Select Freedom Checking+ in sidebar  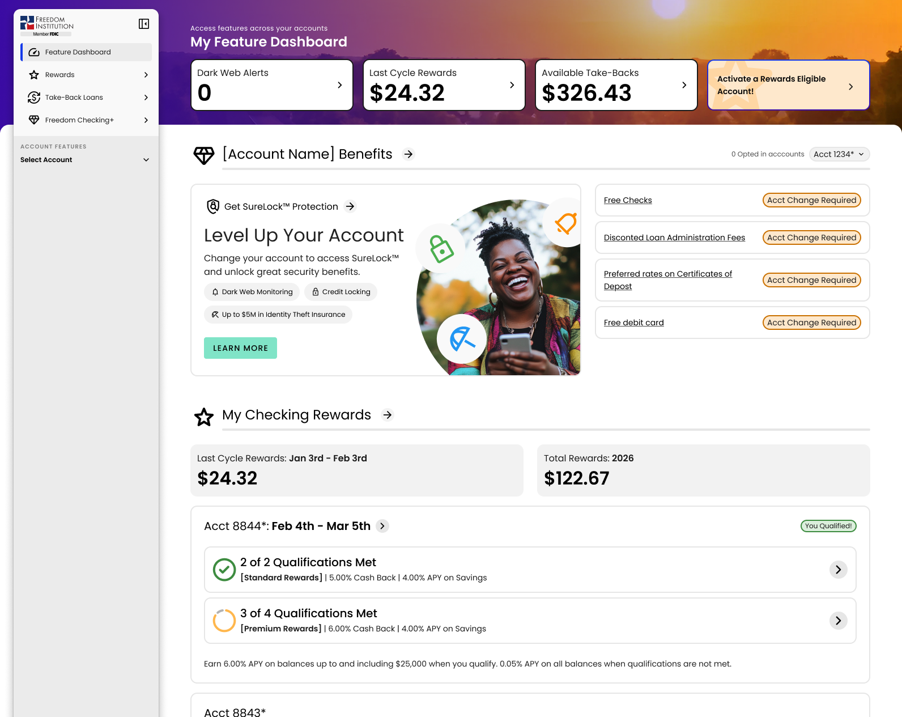tap(86, 120)
